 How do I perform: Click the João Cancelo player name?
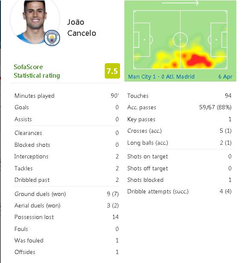tap(82, 28)
